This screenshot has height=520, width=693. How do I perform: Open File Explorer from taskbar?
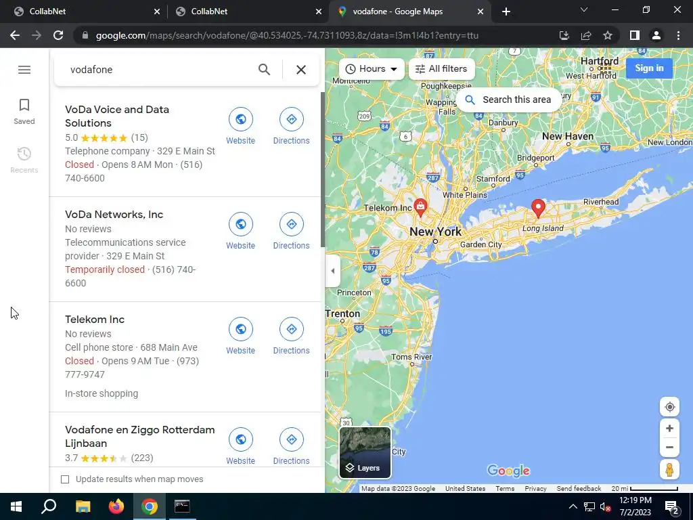coord(83,506)
